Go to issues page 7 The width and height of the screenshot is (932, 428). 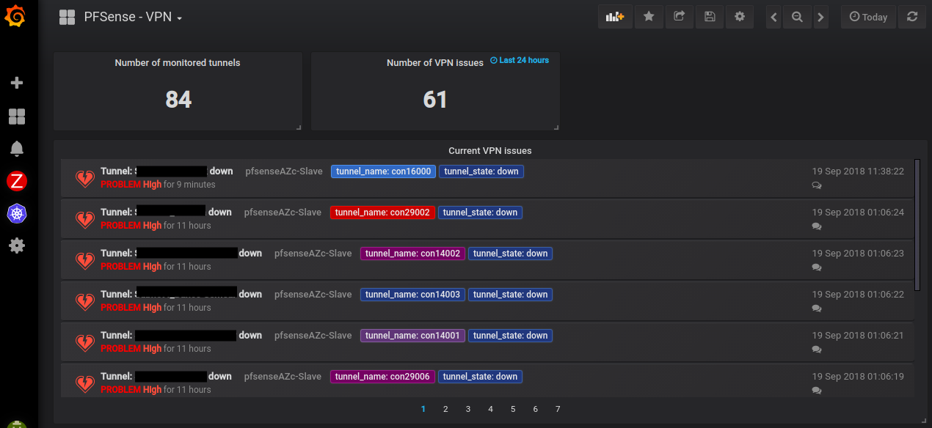pyautogui.click(x=558, y=409)
